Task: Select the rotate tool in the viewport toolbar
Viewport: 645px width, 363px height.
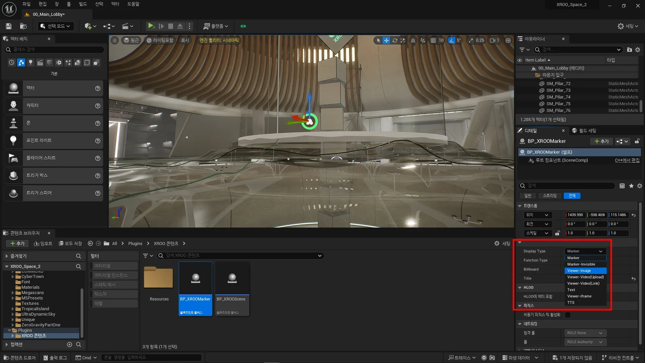Action: coord(395,40)
